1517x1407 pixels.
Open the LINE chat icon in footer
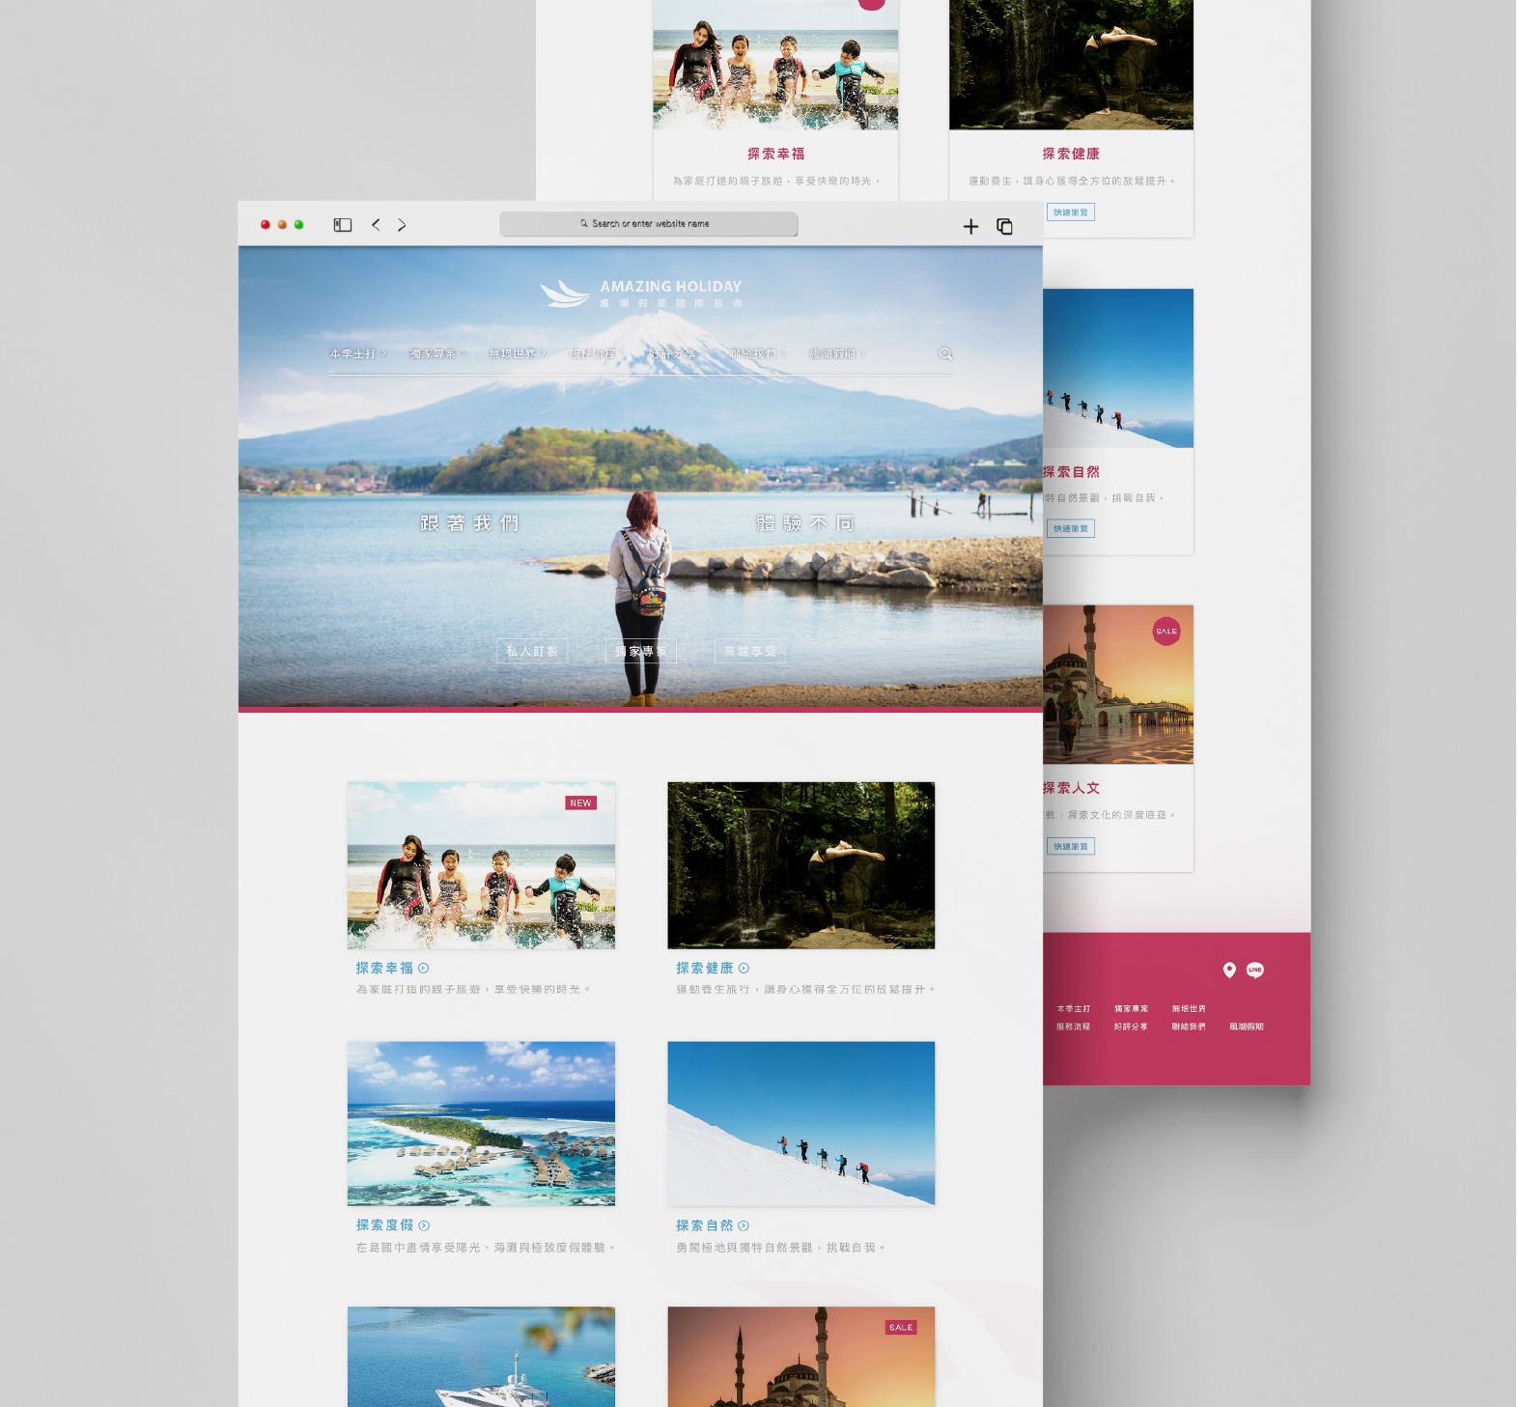1254,970
